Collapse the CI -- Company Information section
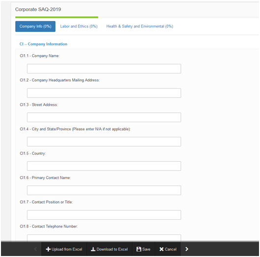This screenshot has width=260, height=257. (43, 44)
